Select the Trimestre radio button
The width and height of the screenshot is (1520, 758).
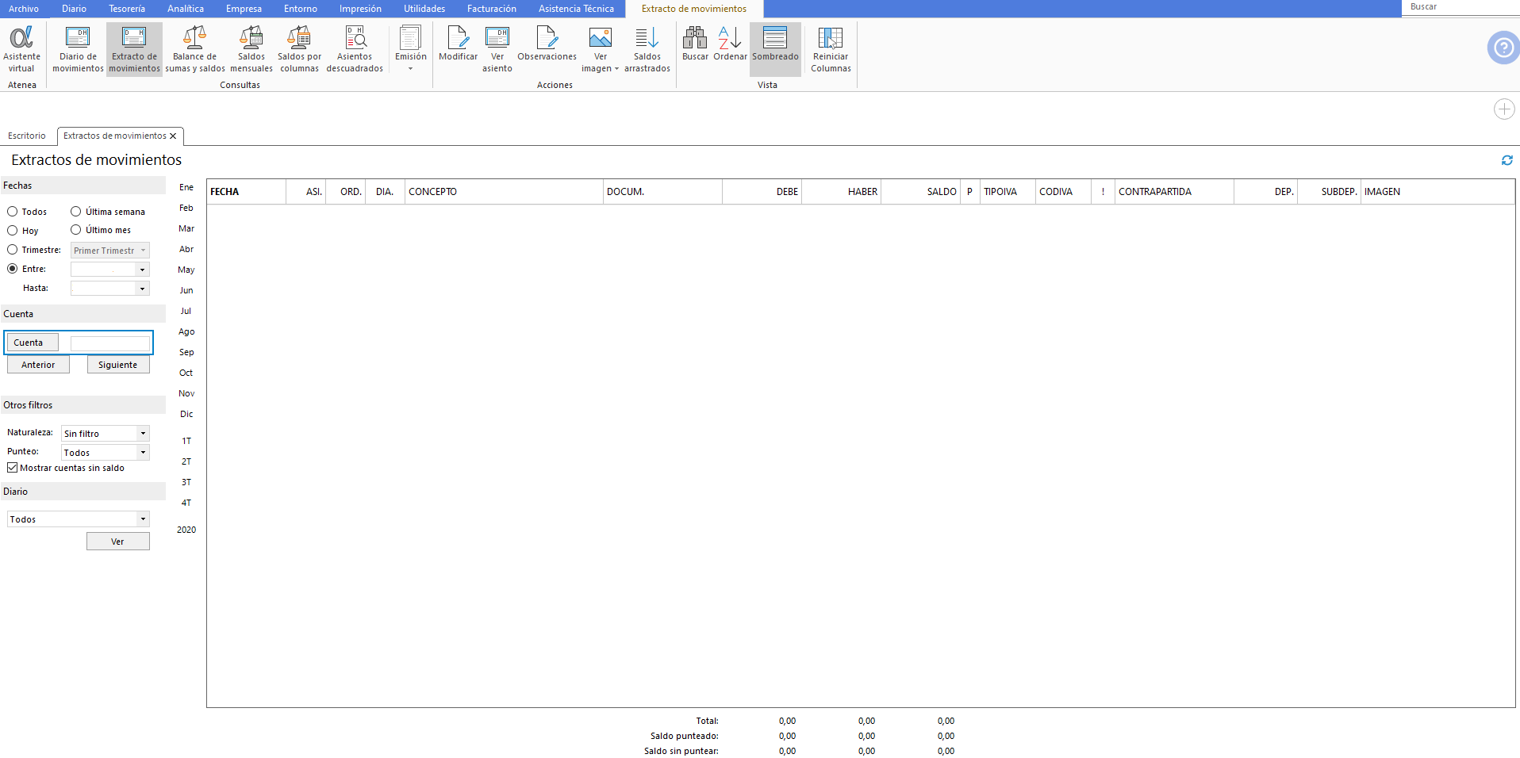(x=13, y=250)
